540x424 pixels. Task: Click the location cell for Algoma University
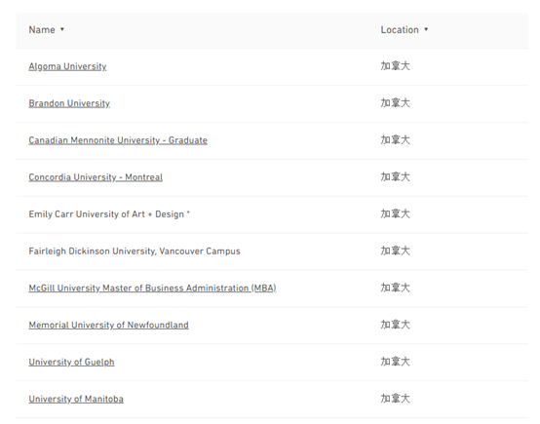[395, 66]
